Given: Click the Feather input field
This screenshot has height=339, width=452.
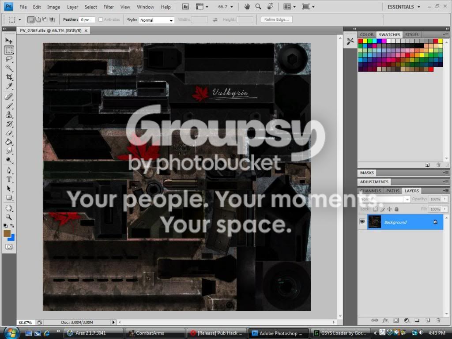Looking at the screenshot, I should (87, 20).
